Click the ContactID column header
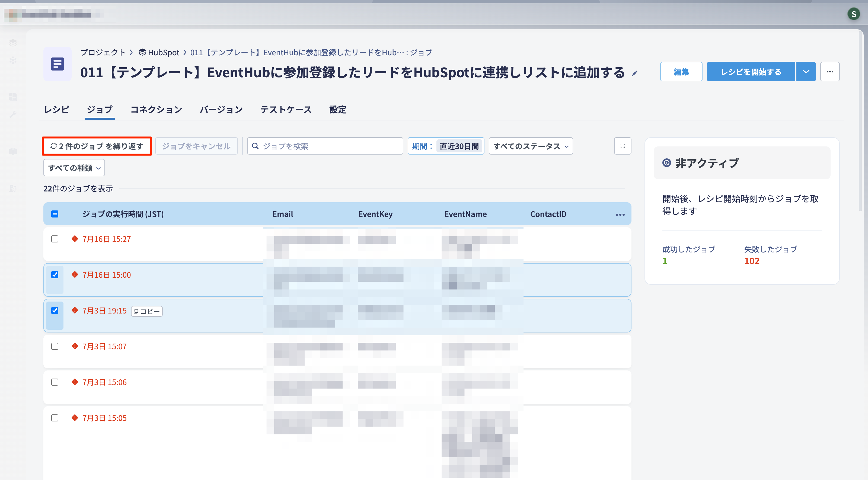The image size is (868, 480). pos(548,214)
